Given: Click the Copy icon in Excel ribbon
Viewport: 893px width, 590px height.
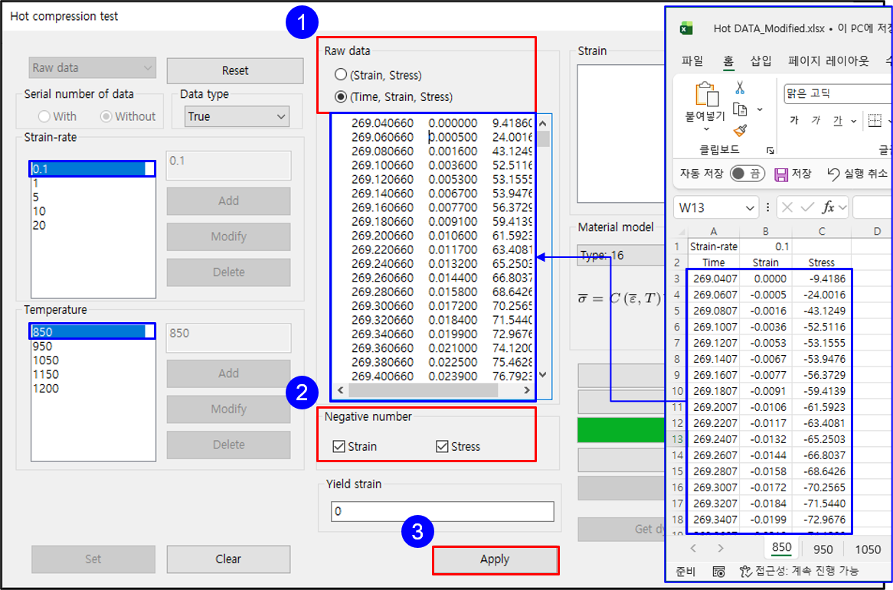Looking at the screenshot, I should (x=740, y=109).
